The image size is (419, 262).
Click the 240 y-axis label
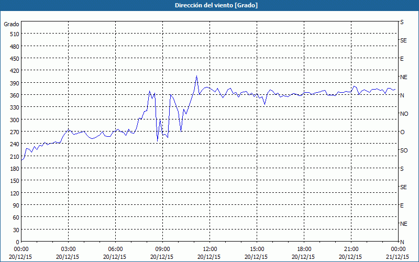tap(15, 145)
